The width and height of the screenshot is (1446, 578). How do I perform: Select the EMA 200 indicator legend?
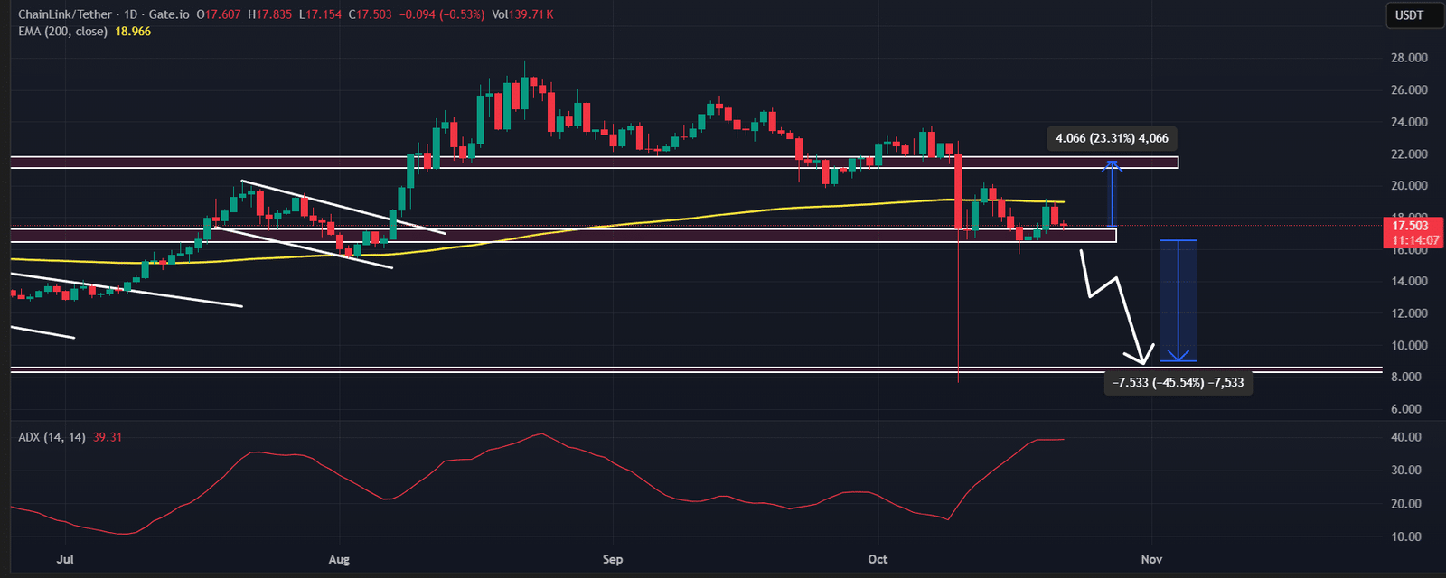[x=63, y=32]
